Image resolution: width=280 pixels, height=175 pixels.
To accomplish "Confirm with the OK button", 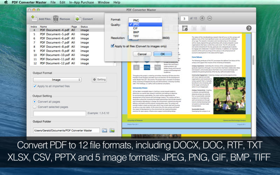I will [x=163, y=54].
